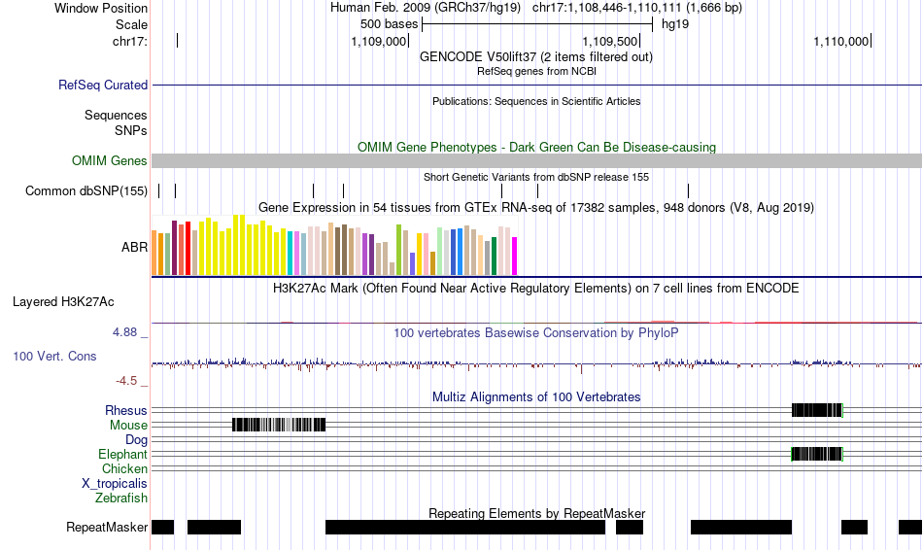Open Layered H3K27Ac track label
The width and height of the screenshot is (923, 550).
[63, 302]
